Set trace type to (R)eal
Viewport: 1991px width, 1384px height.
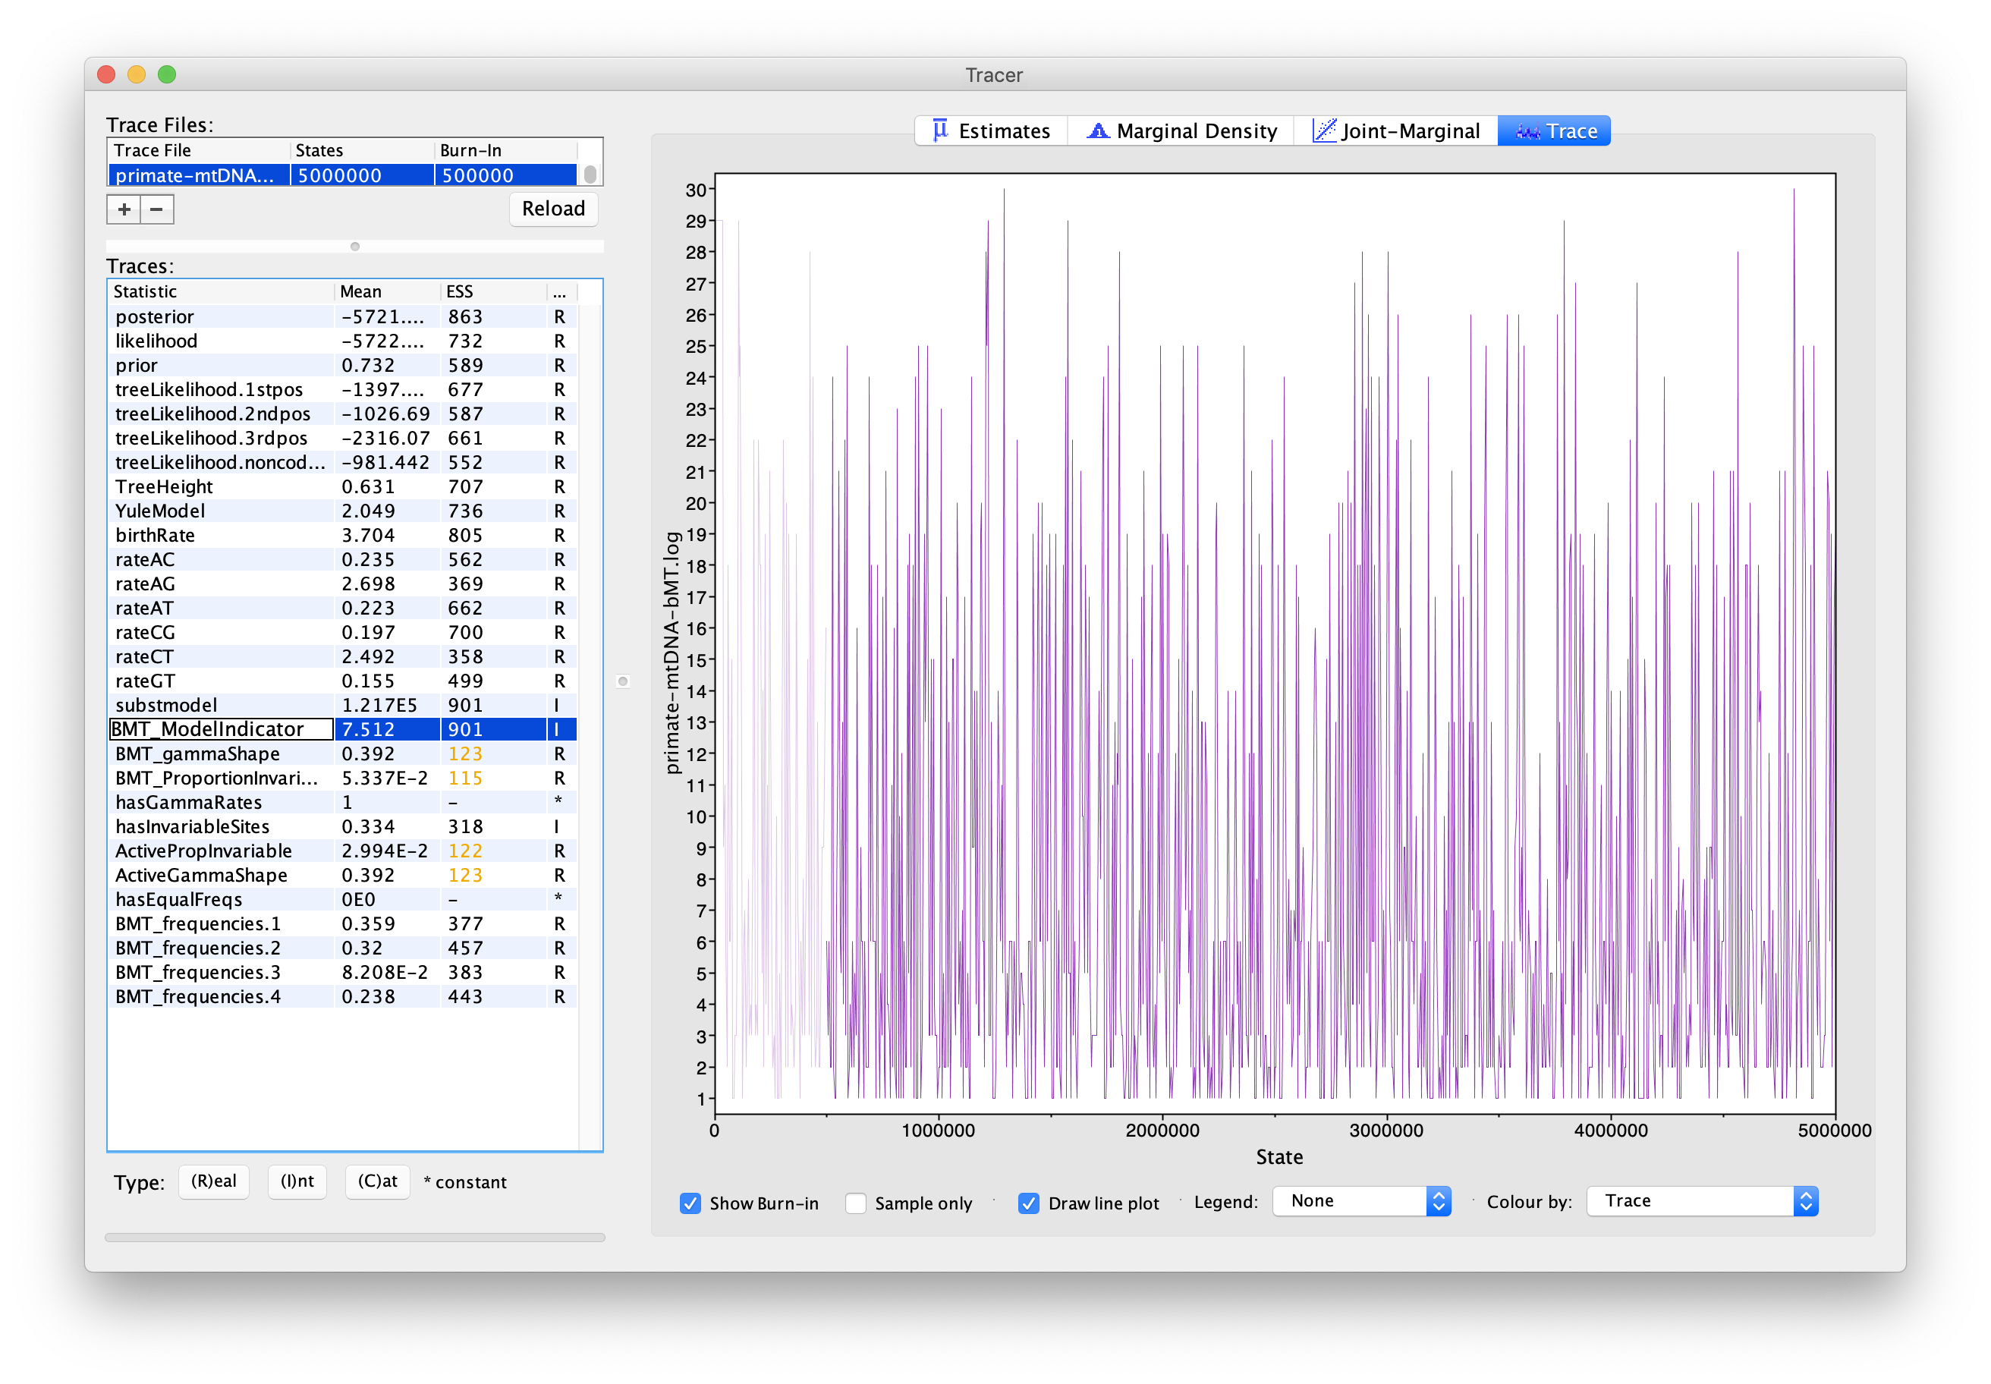click(213, 1181)
